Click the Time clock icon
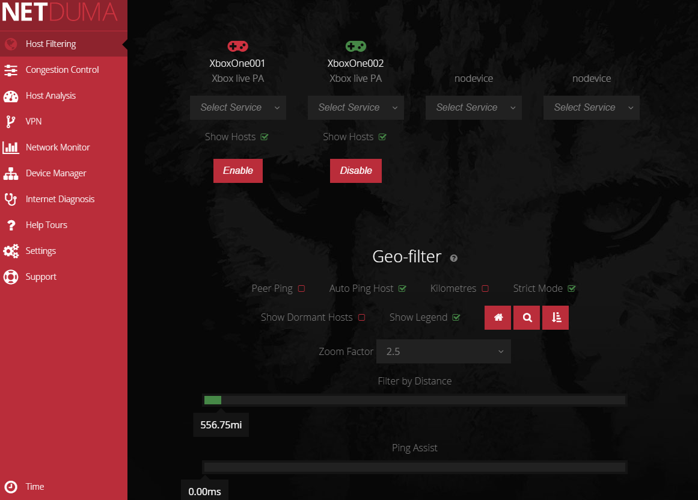Viewport: 698px width, 500px height. tap(11, 487)
